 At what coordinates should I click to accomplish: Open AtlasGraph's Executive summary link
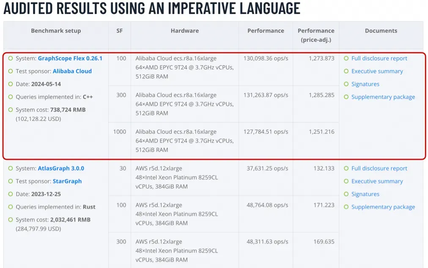377,181
